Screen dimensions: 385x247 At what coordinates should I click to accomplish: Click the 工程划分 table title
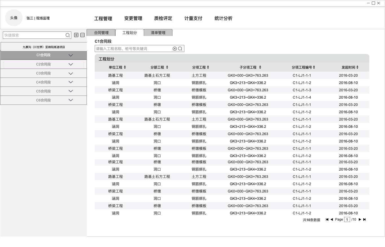coord(107,59)
